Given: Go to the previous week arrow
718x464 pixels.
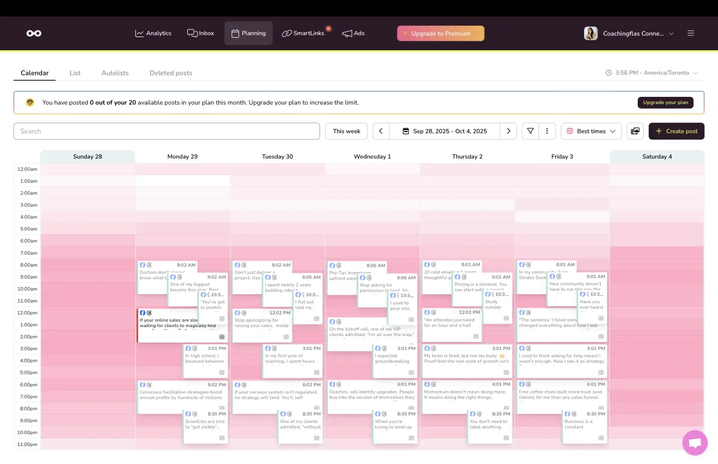Looking at the screenshot, I should point(381,131).
